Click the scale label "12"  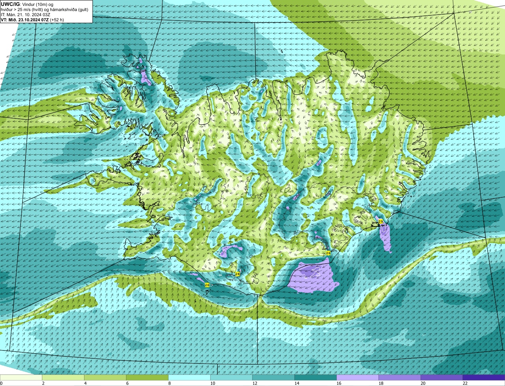[x=255, y=383]
